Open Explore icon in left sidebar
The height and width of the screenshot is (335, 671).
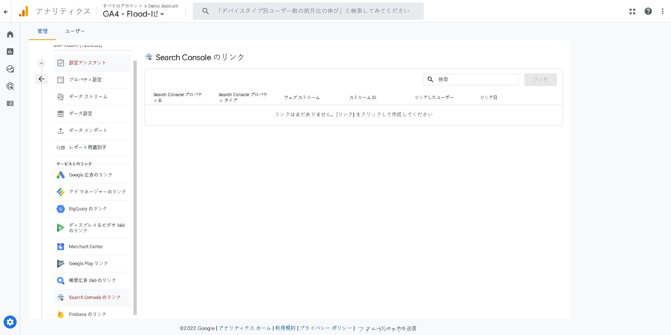(x=10, y=69)
